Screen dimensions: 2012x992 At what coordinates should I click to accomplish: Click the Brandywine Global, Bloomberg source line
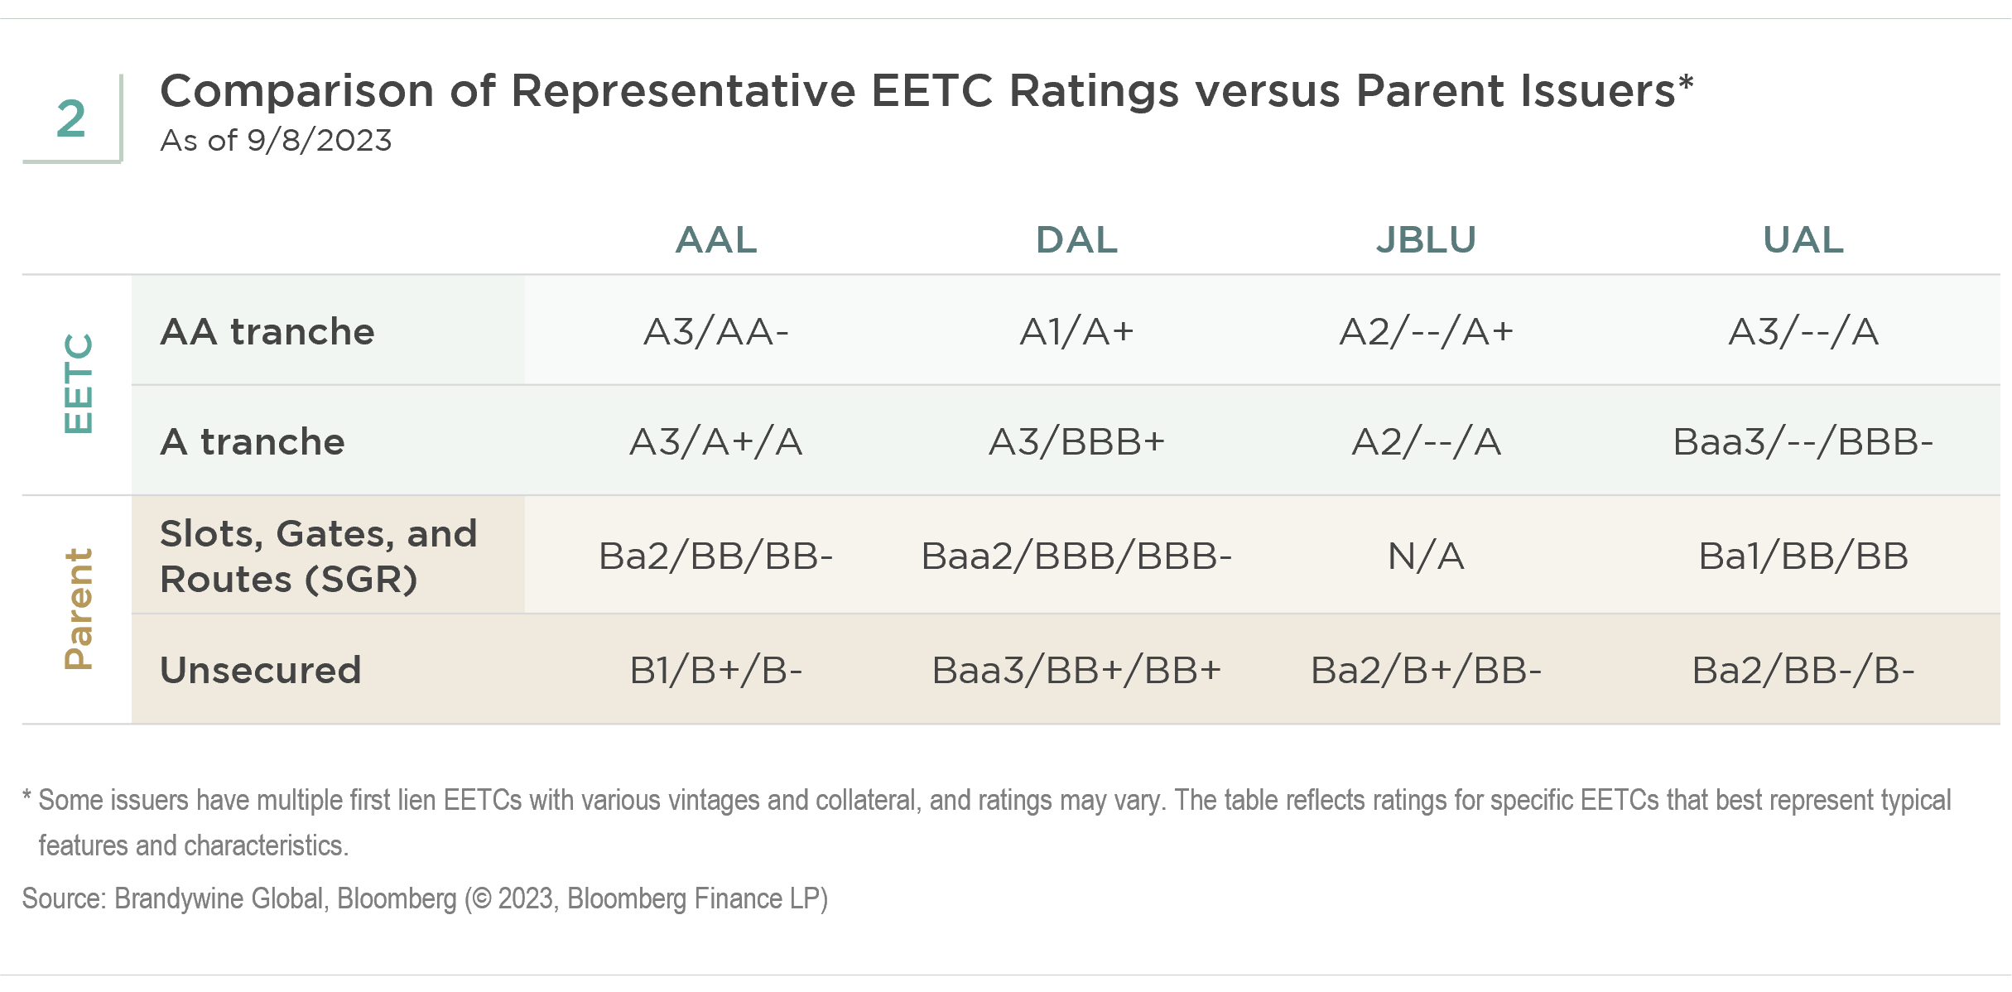click(x=425, y=898)
